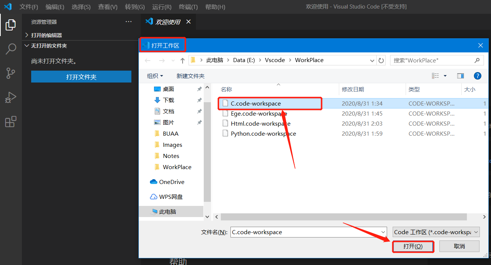Open the Code 工作区 file type dropdown
The height and width of the screenshot is (265, 491).
point(436,232)
